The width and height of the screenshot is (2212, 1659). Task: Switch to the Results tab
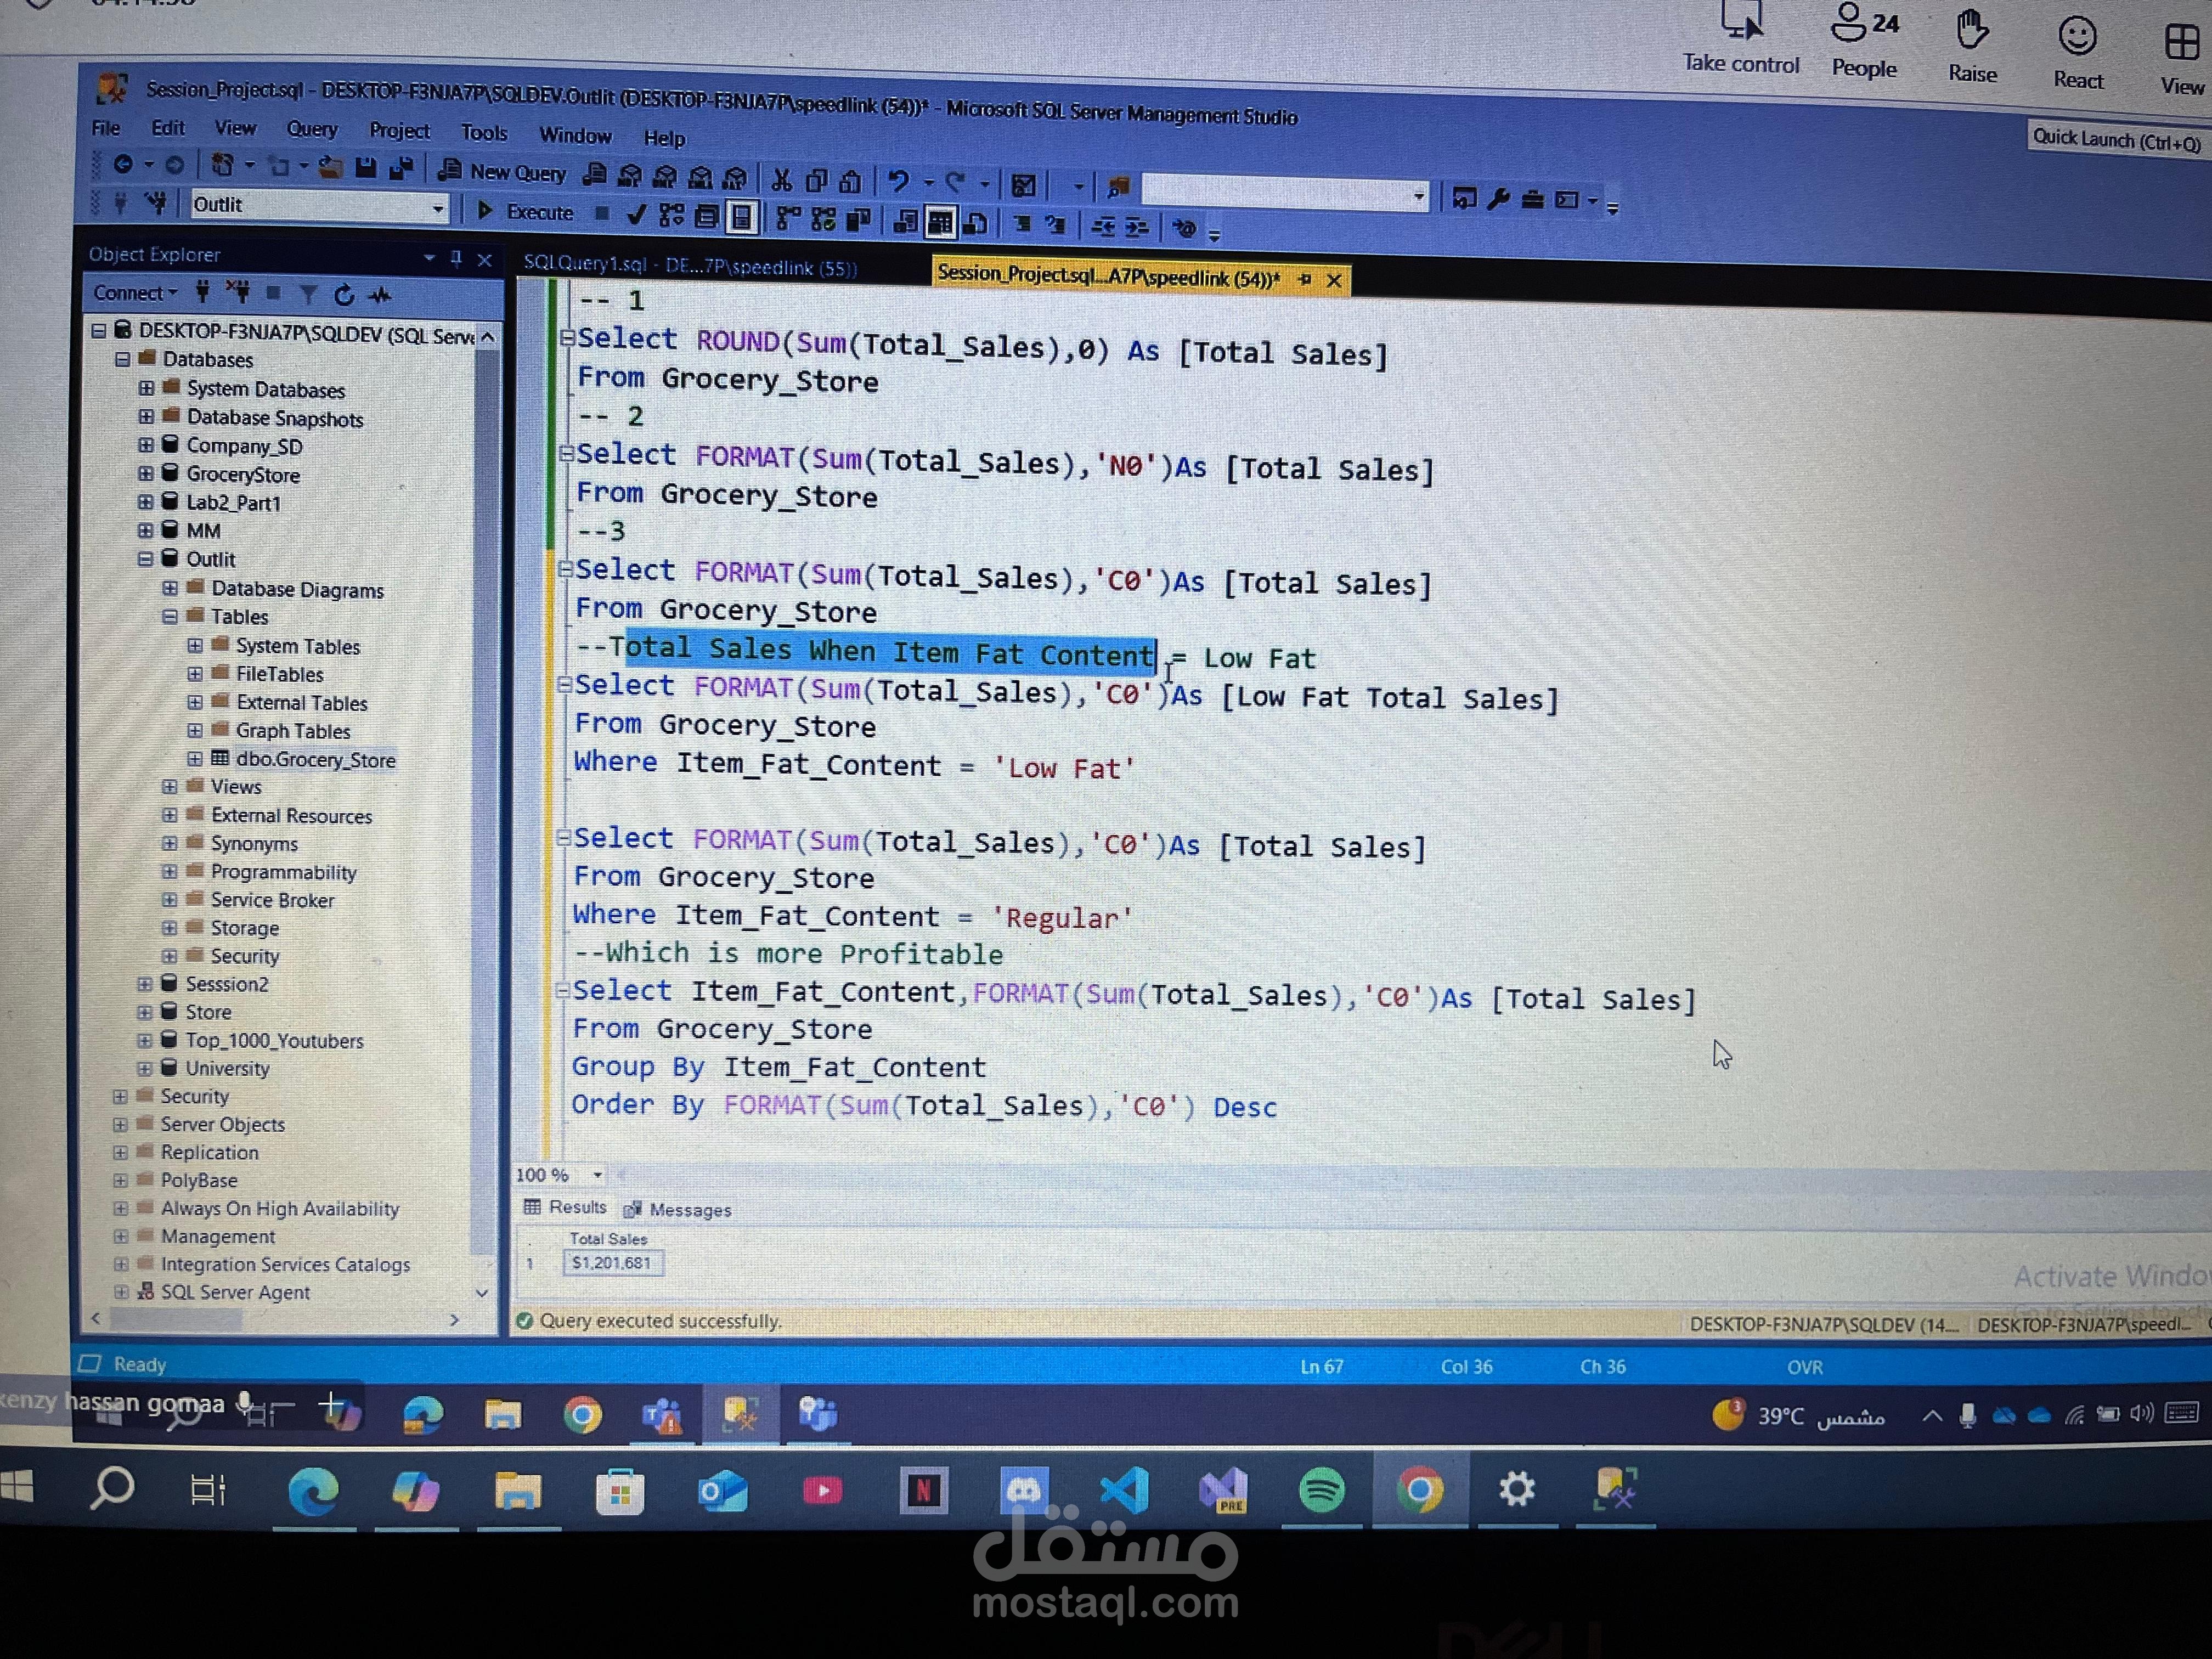566,1207
